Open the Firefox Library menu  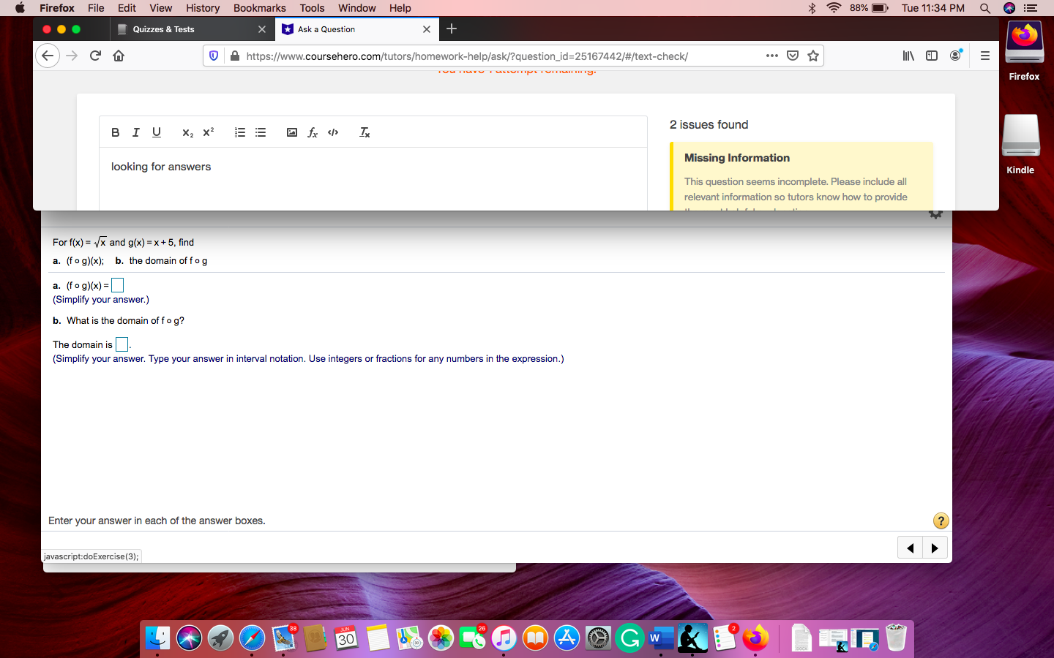(908, 56)
